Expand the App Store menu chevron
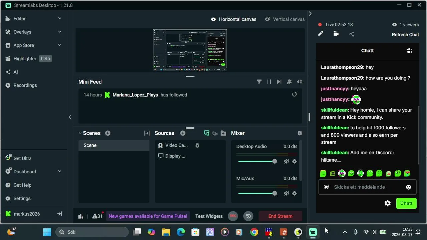 point(60,45)
